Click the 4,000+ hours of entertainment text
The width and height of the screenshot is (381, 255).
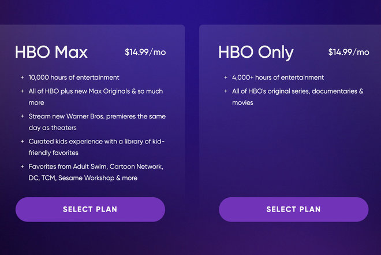pos(278,77)
